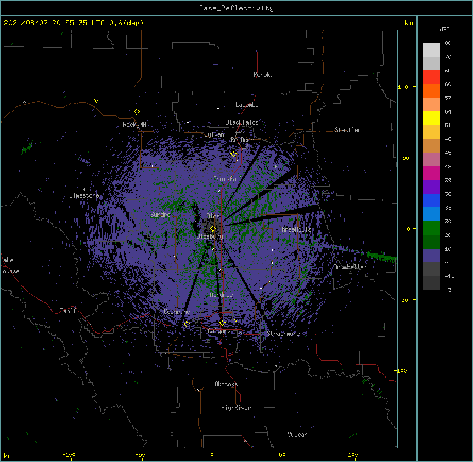
Task: Click the RedDeer city label
Action: tap(241, 140)
